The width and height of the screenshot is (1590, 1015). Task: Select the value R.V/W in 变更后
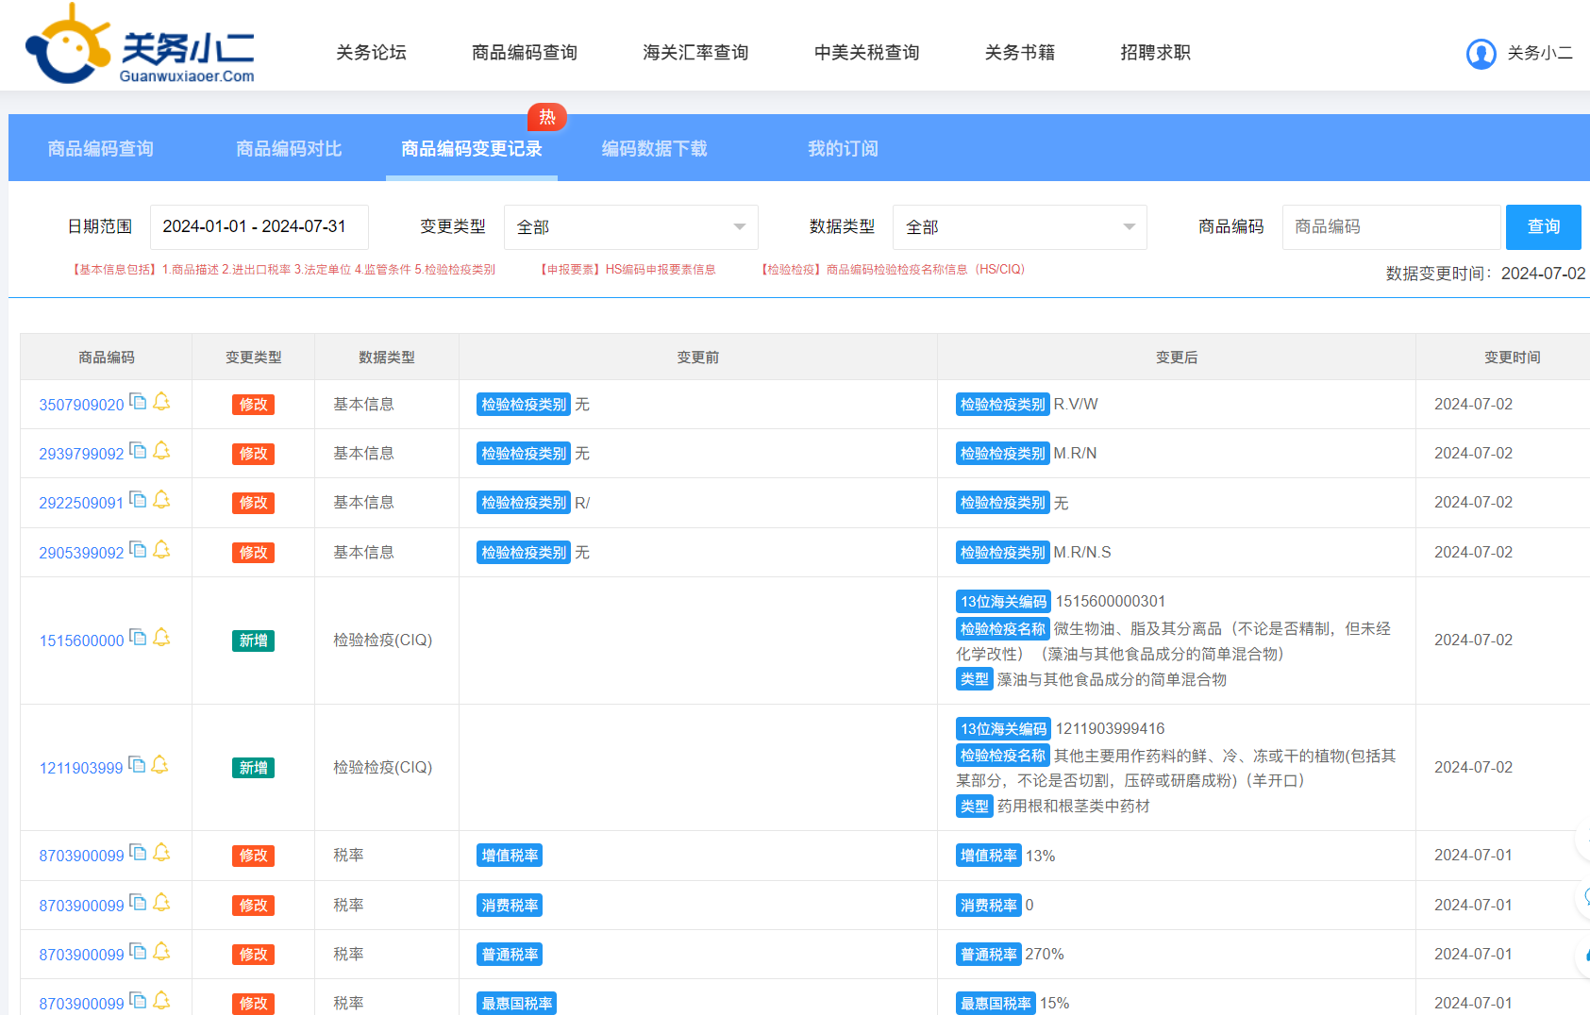click(1076, 404)
